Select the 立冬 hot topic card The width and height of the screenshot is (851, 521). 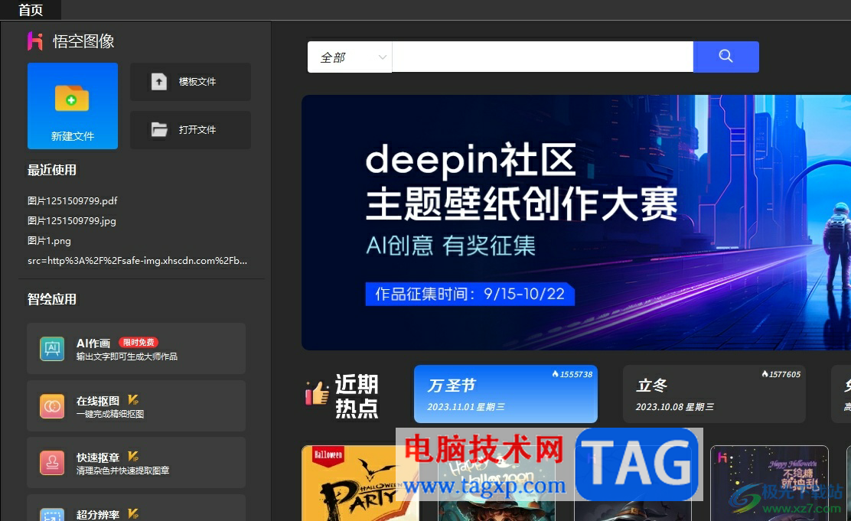(x=714, y=394)
